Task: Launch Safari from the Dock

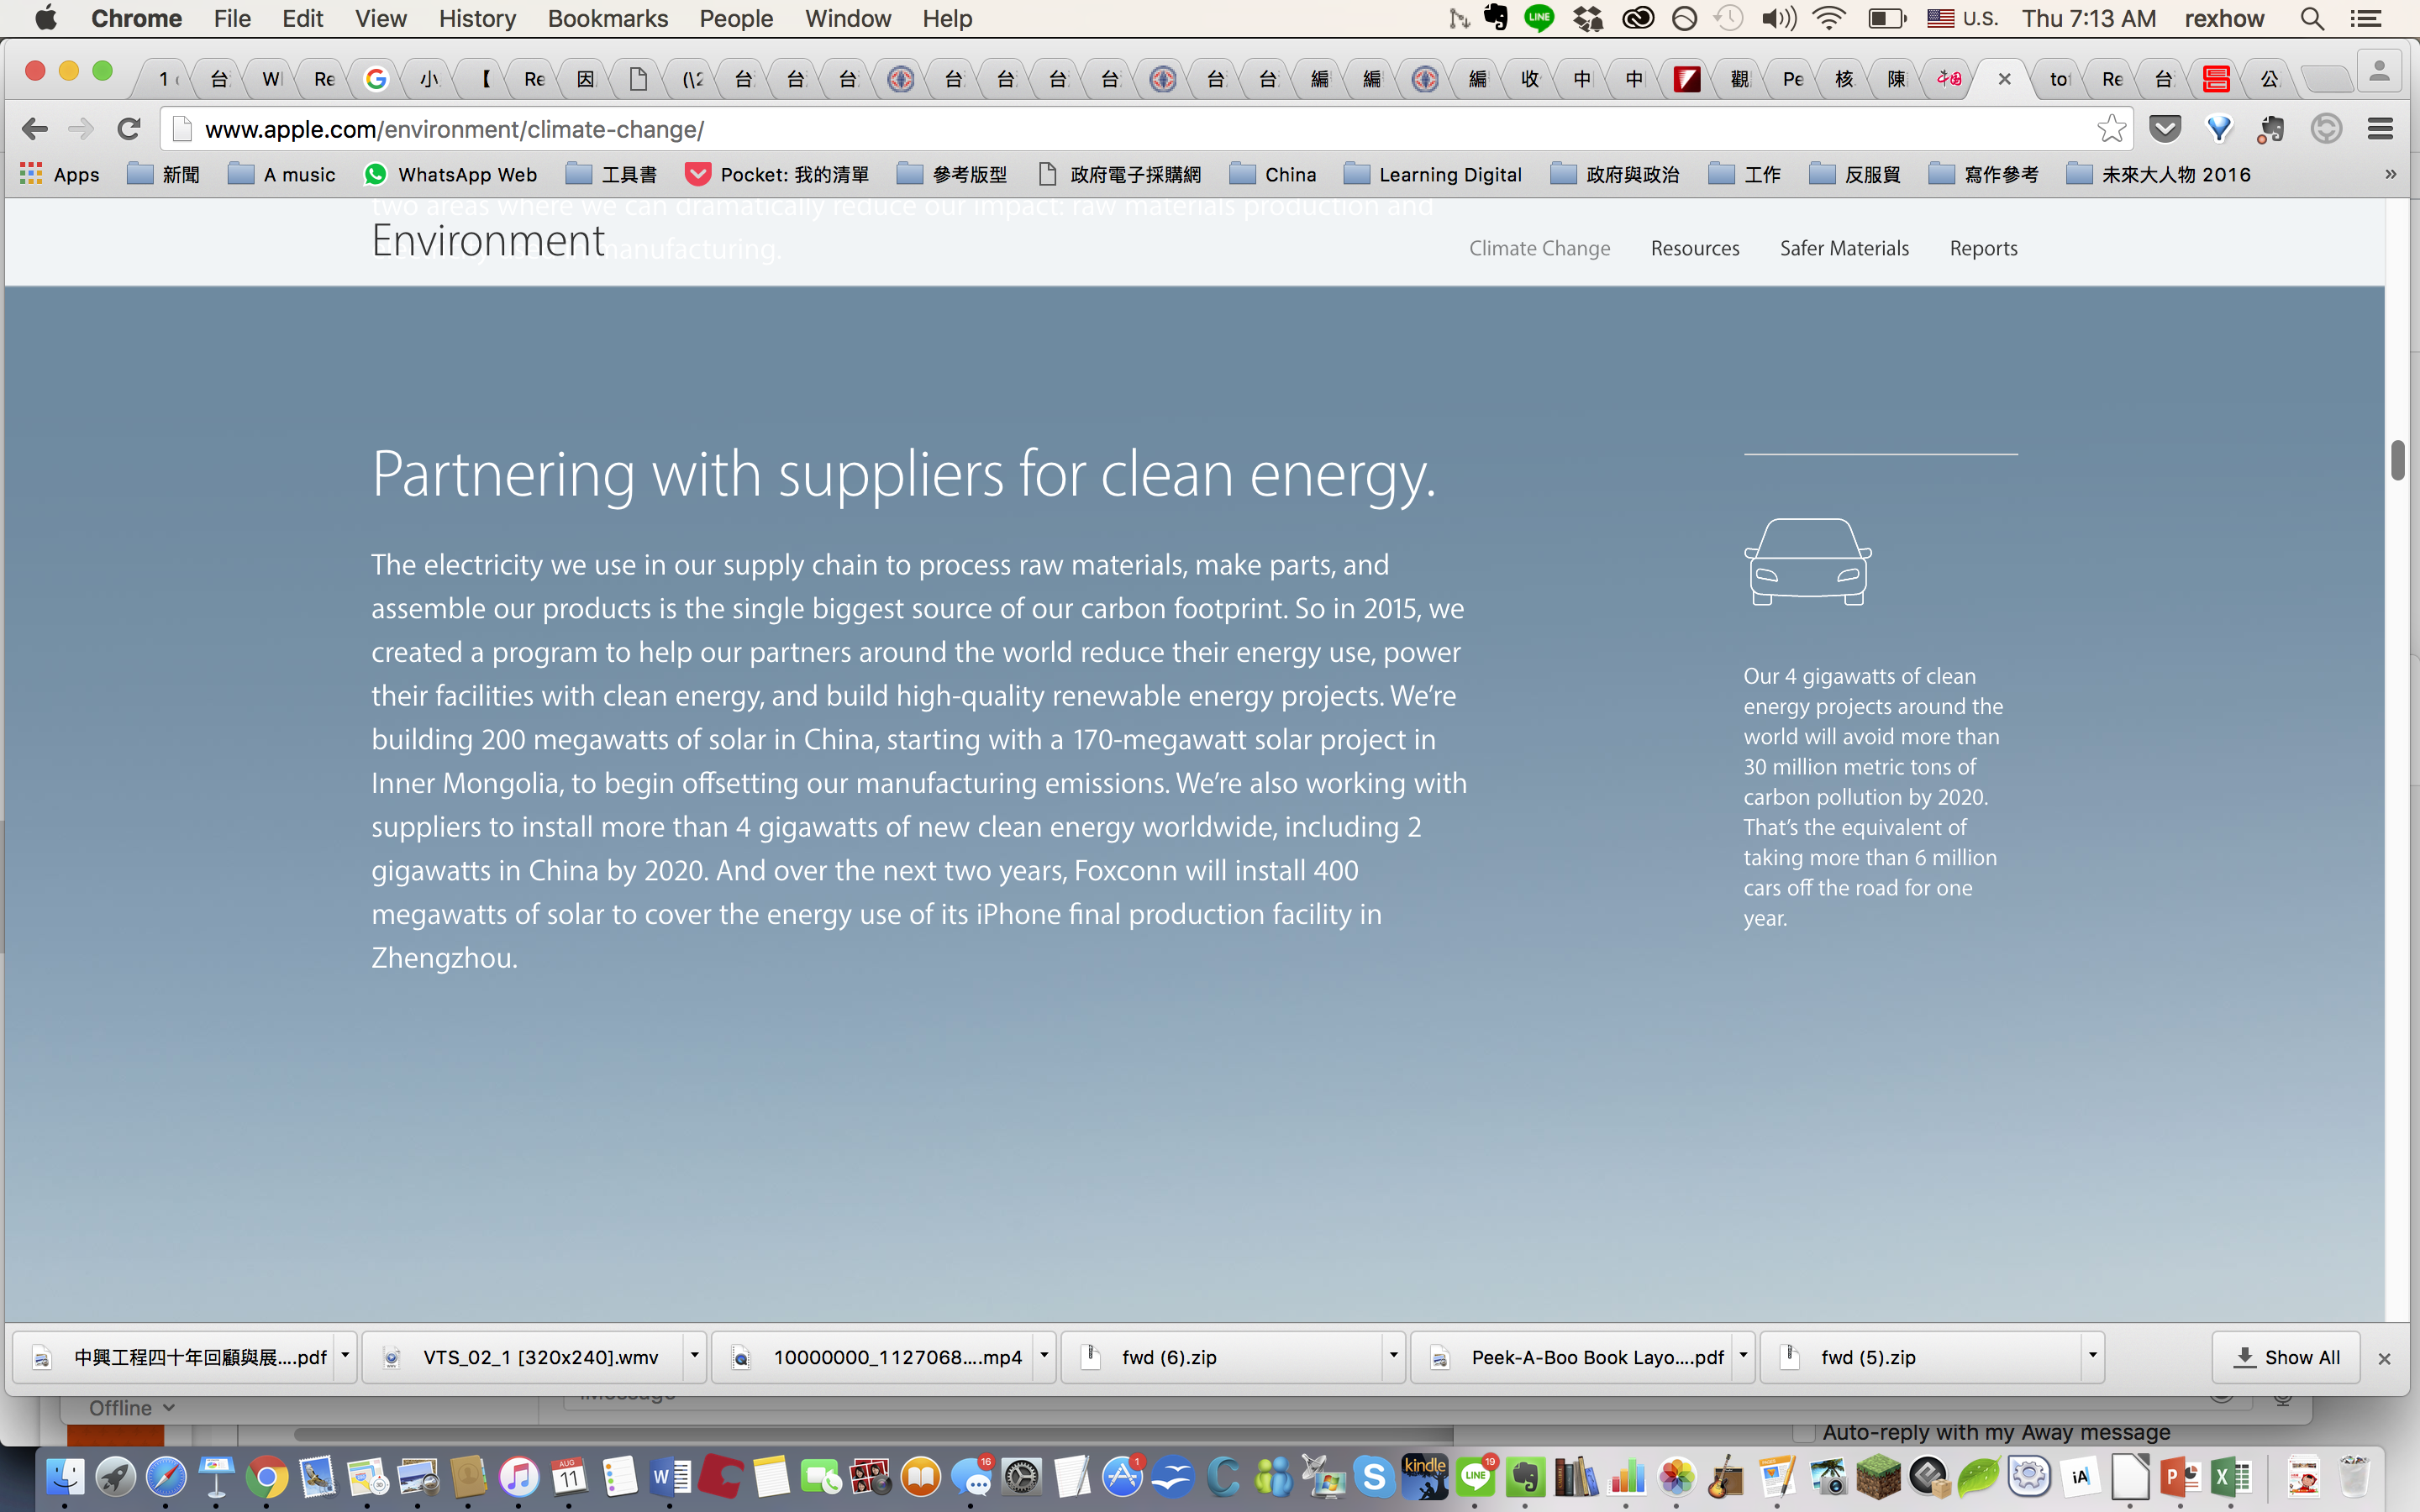Action: pyautogui.click(x=166, y=1477)
